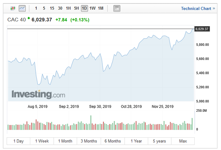Image resolution: width=221 pixels, height=150 pixels.
Task: Click the Nov 25, 2019 date label
Action: point(162,107)
